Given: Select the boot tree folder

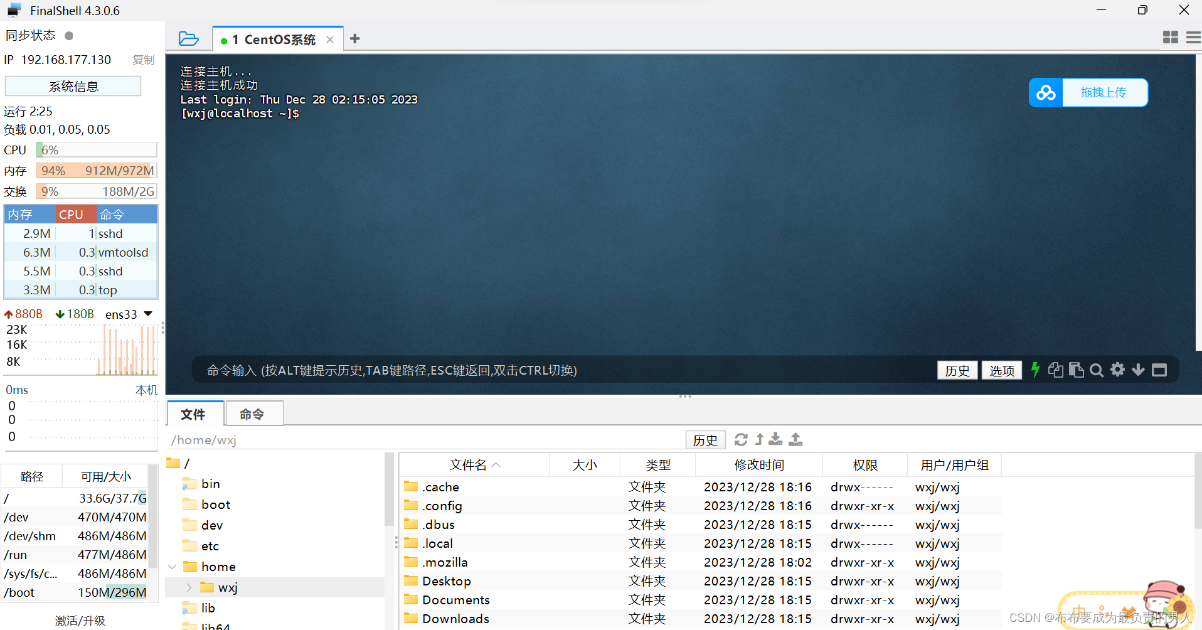Looking at the screenshot, I should (x=206, y=505).
